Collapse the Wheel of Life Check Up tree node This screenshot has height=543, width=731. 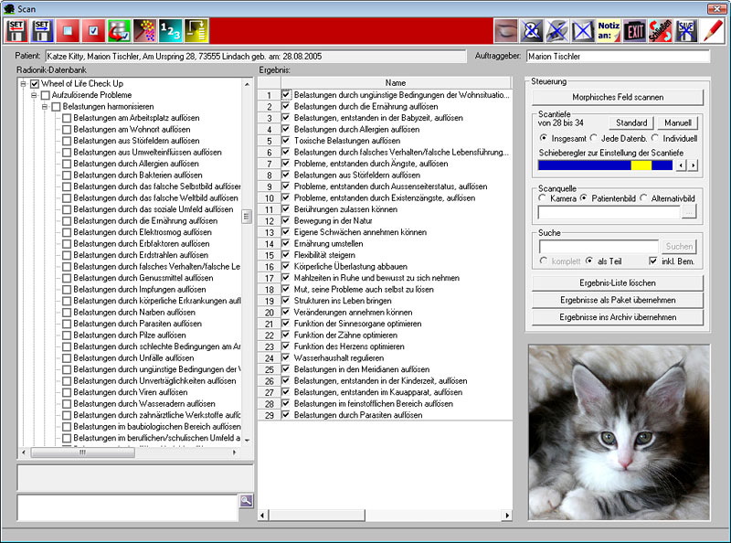23,84
